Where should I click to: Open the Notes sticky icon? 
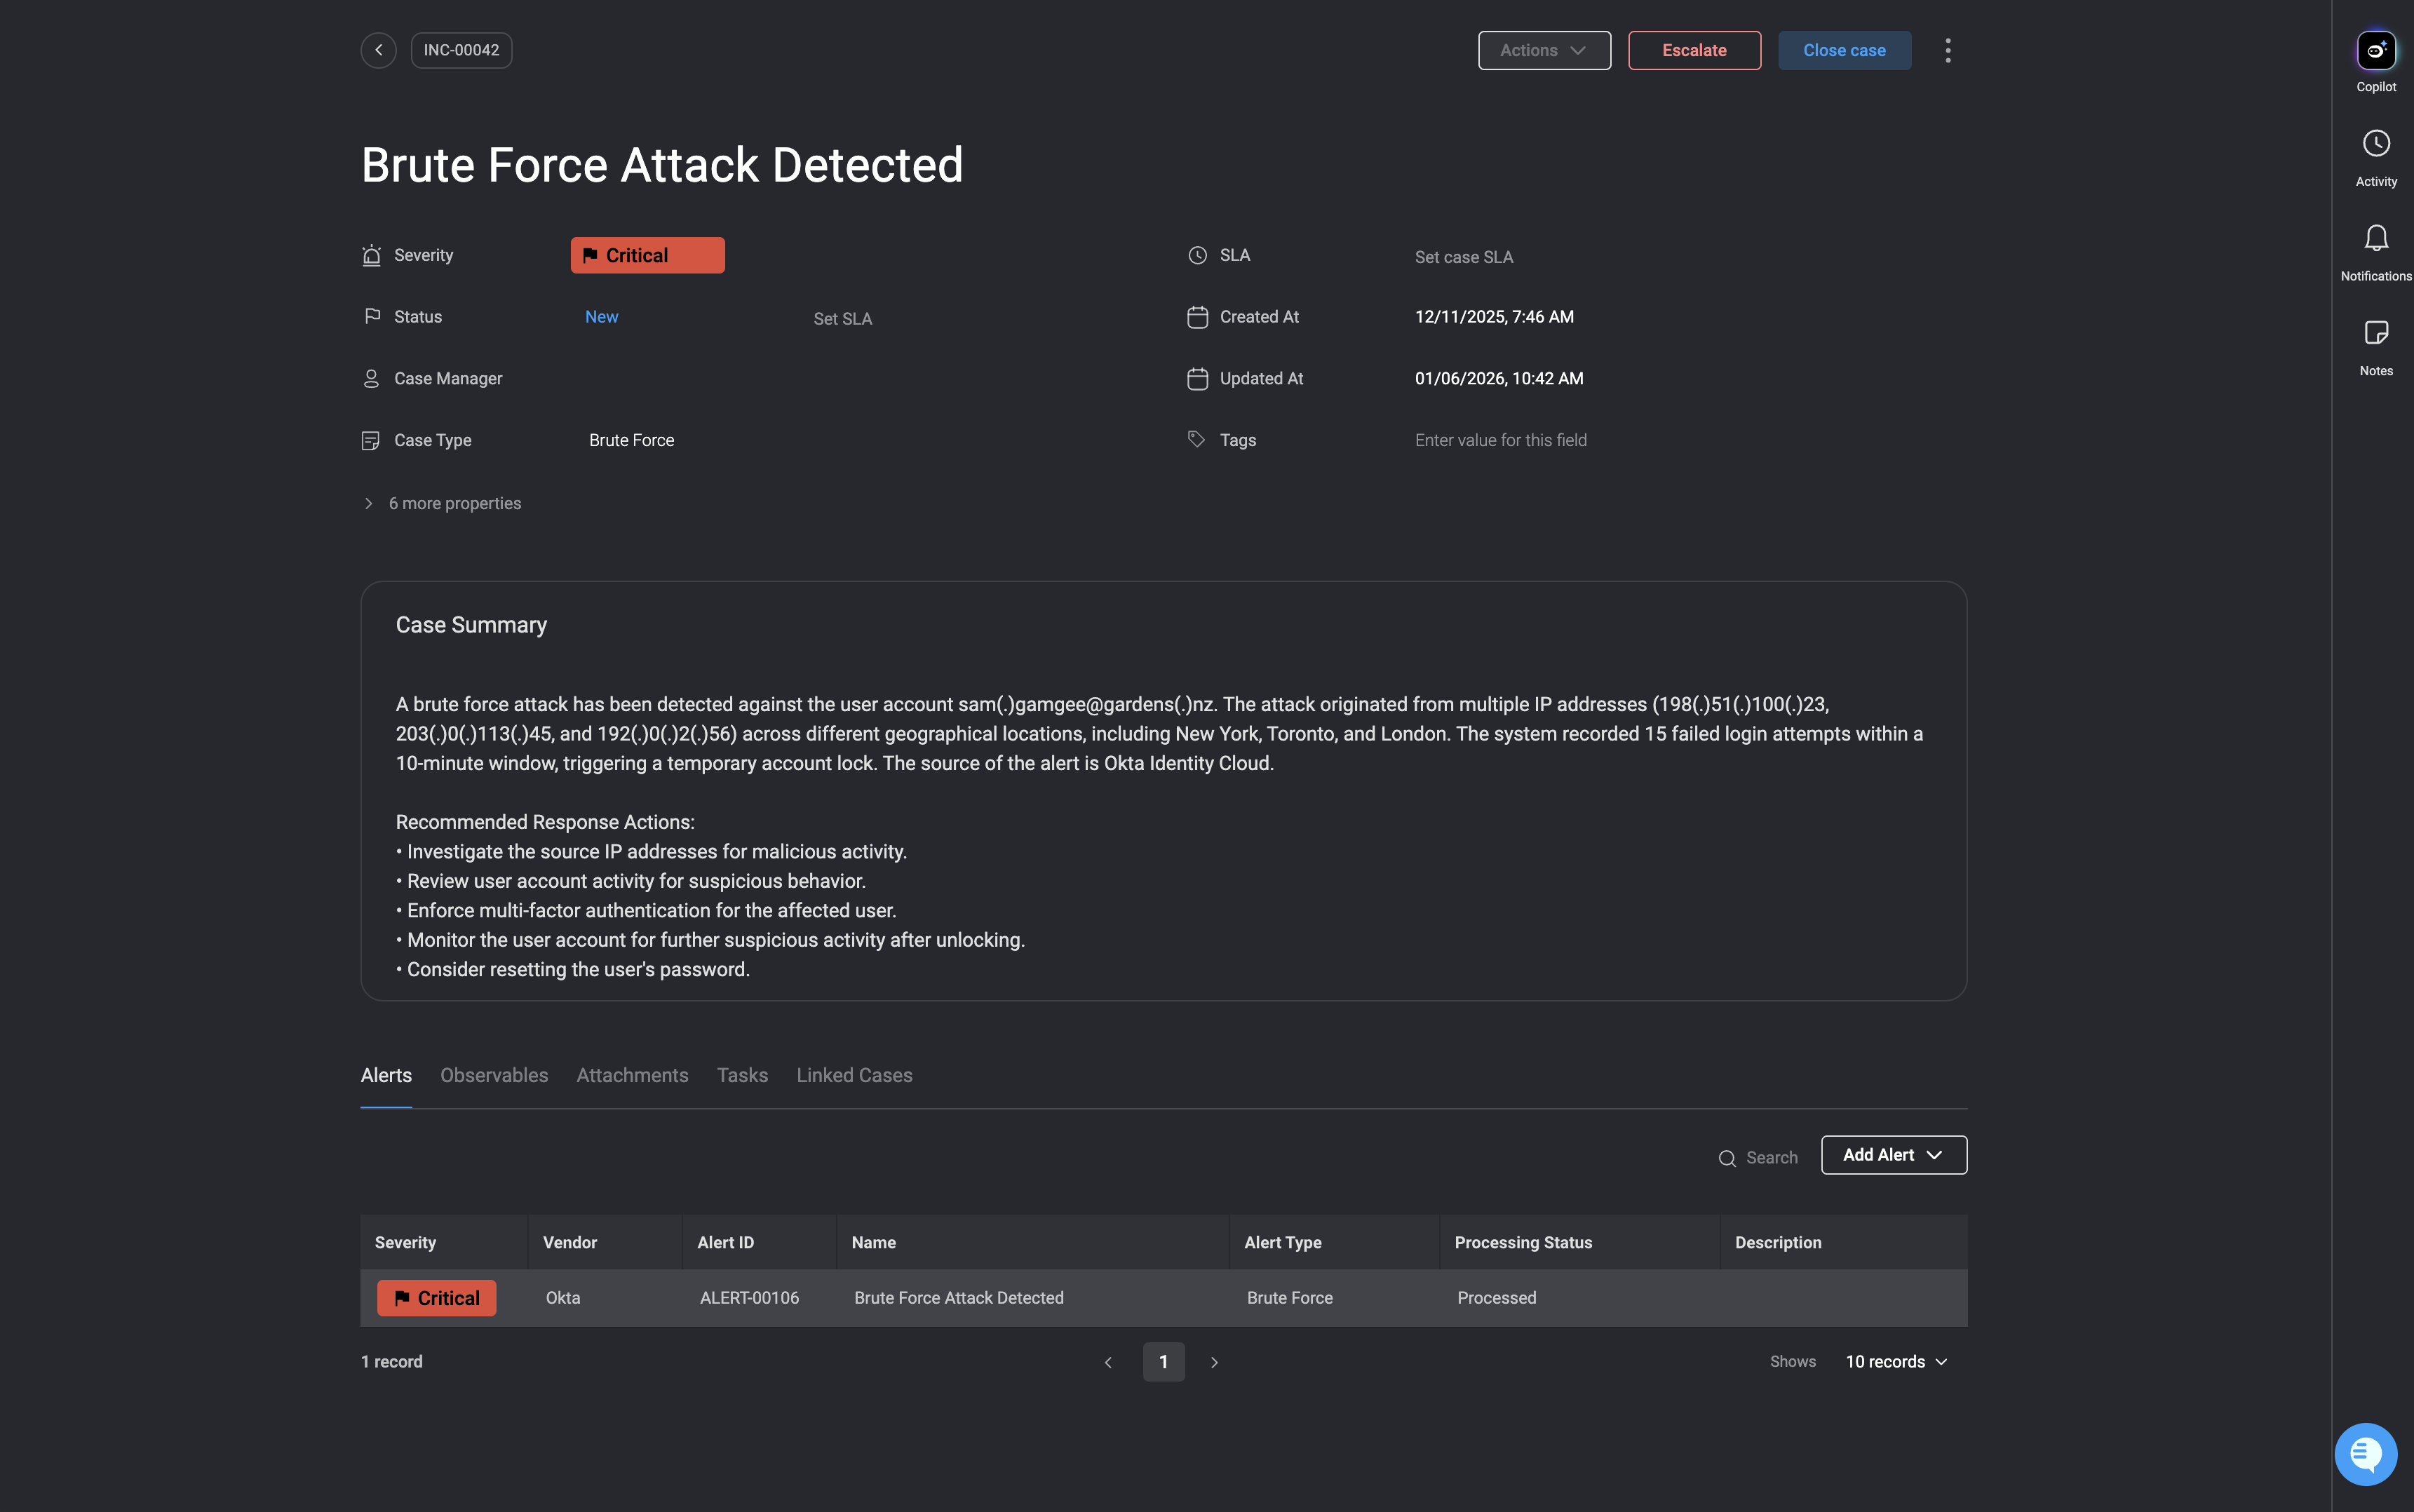pyautogui.click(x=2375, y=333)
